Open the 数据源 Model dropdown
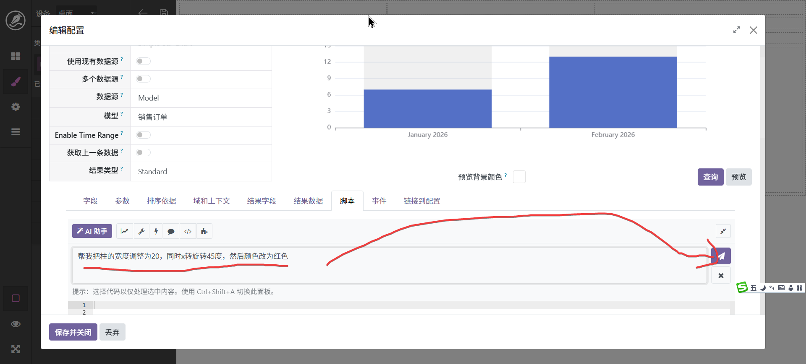This screenshot has height=364, width=806. (201, 98)
